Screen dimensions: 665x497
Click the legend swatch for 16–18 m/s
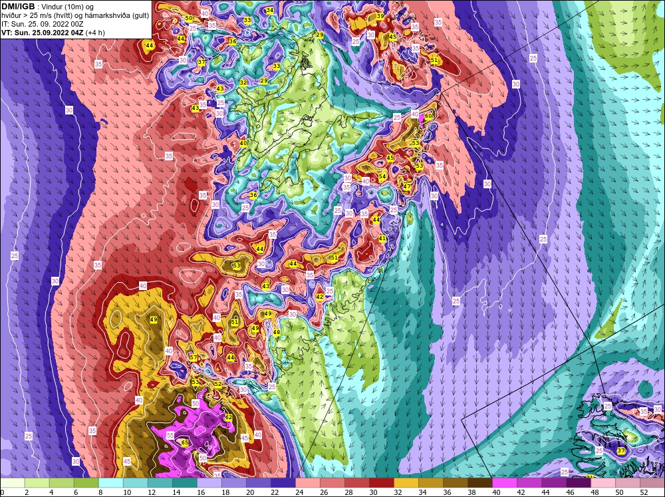209,482
